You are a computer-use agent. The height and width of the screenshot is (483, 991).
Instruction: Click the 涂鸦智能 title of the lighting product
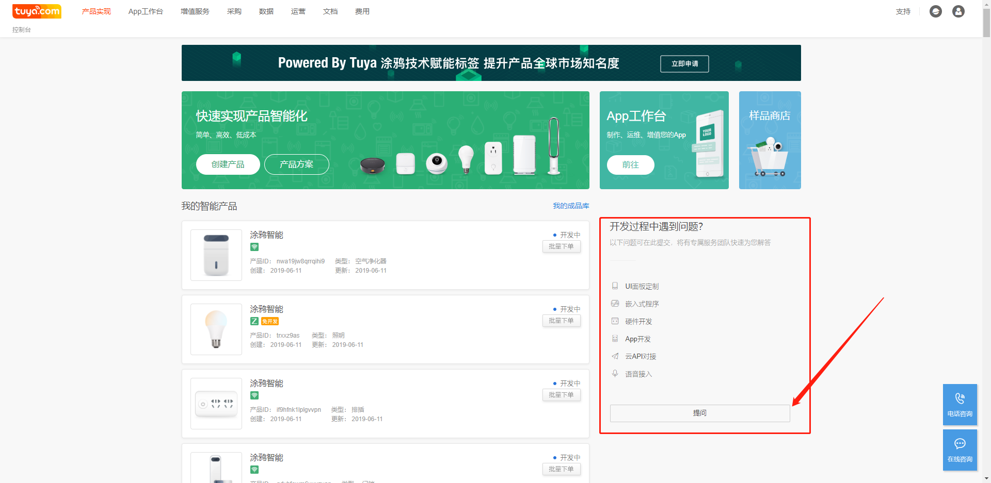[x=267, y=309]
